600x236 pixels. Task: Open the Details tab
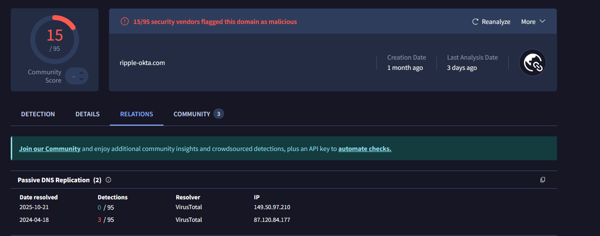point(87,114)
